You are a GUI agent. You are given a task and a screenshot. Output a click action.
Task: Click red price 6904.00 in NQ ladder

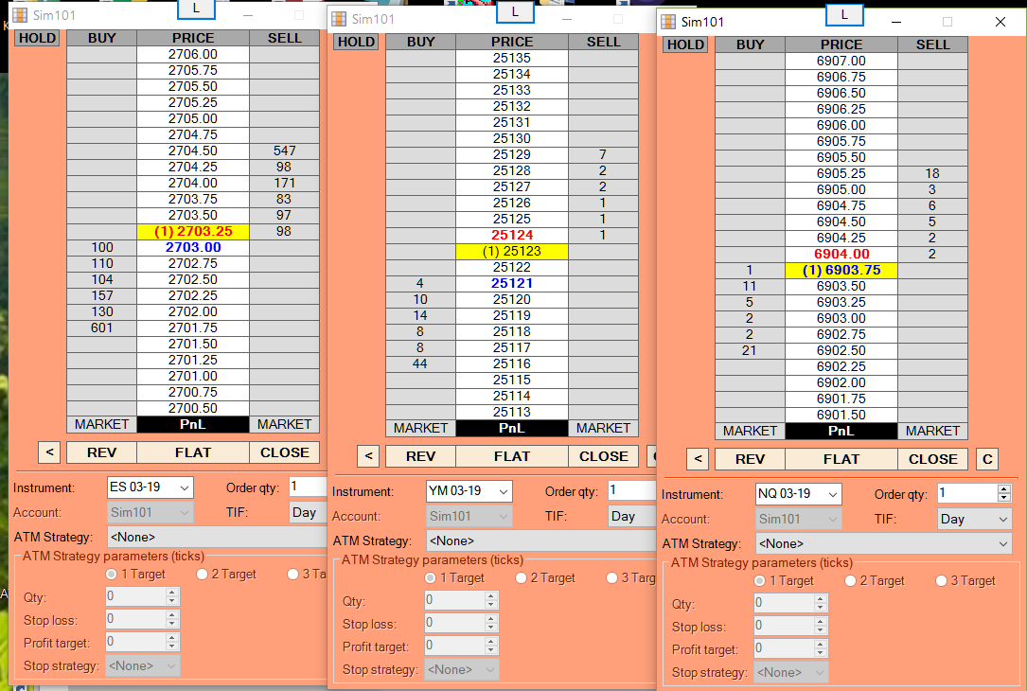[x=841, y=254]
